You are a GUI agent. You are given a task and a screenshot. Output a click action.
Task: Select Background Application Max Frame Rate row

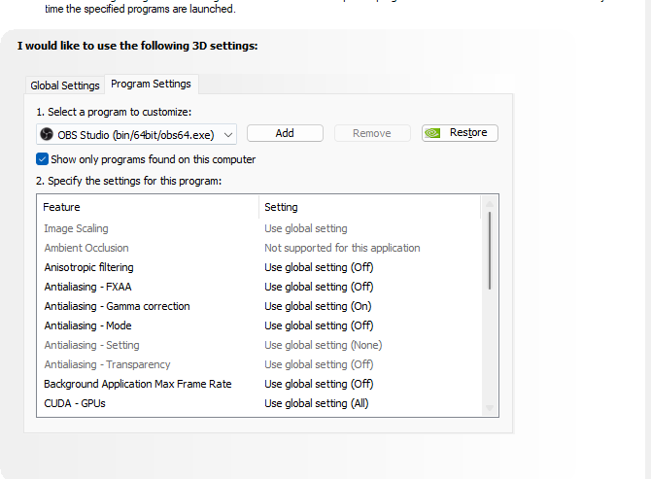[137, 384]
